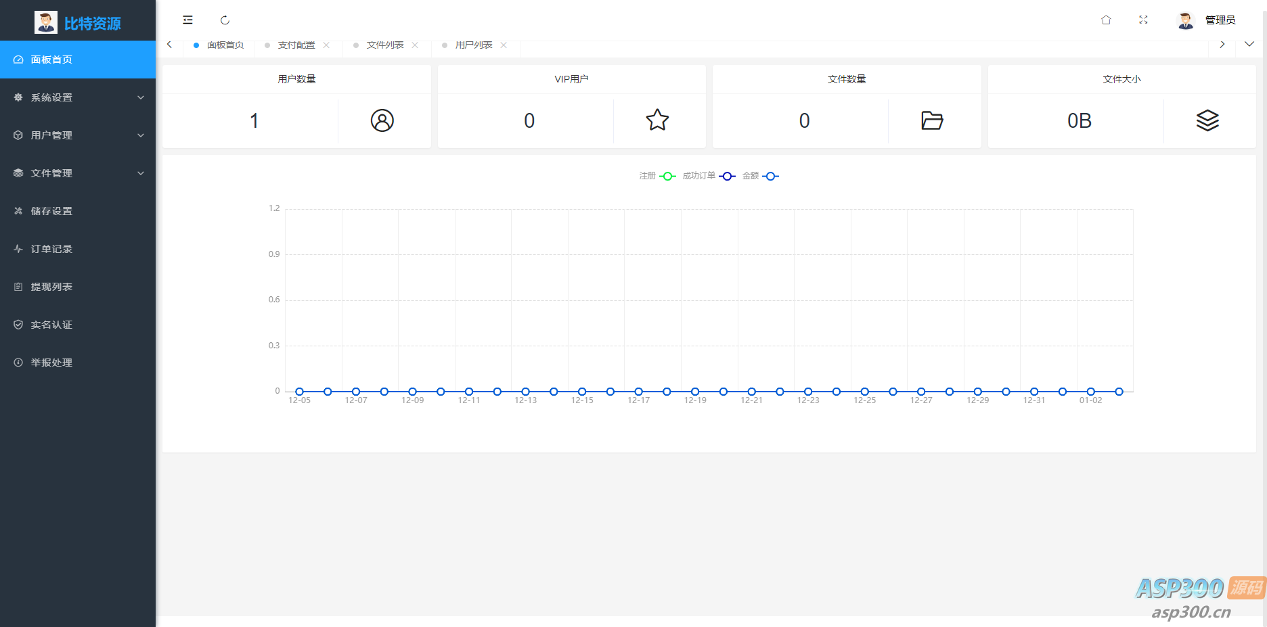This screenshot has height=627, width=1267.
Task: Click the shield icon beside 实名认证
Action: click(x=18, y=325)
